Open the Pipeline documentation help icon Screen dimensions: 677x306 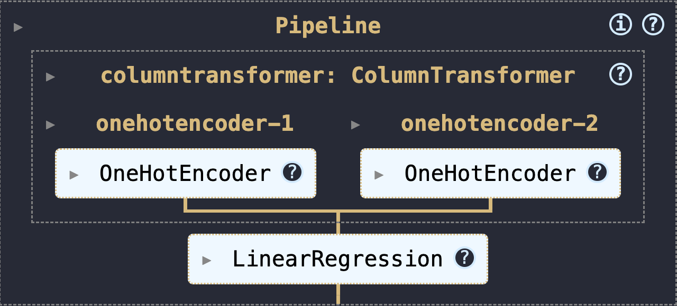[x=653, y=25]
